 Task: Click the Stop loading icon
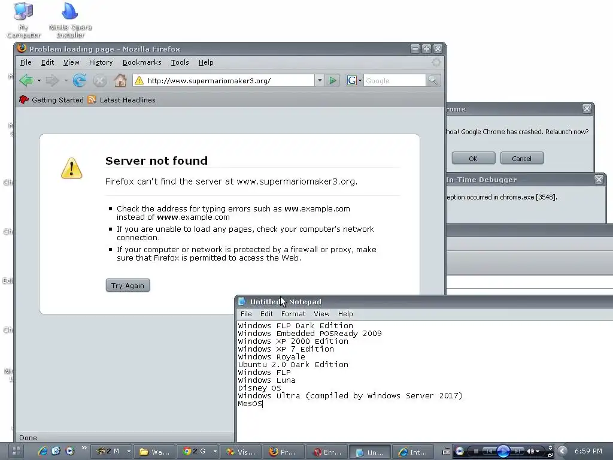click(100, 81)
